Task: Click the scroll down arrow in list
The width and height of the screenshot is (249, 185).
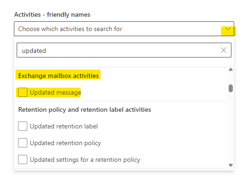Action: tap(231, 165)
